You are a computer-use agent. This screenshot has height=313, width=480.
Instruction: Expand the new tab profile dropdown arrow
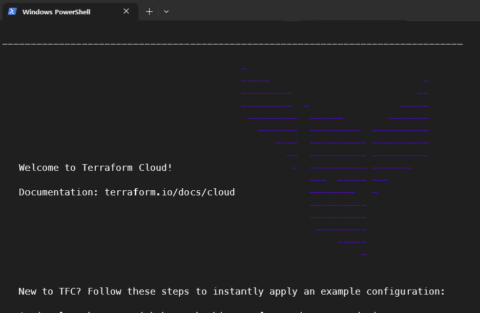coord(166,12)
